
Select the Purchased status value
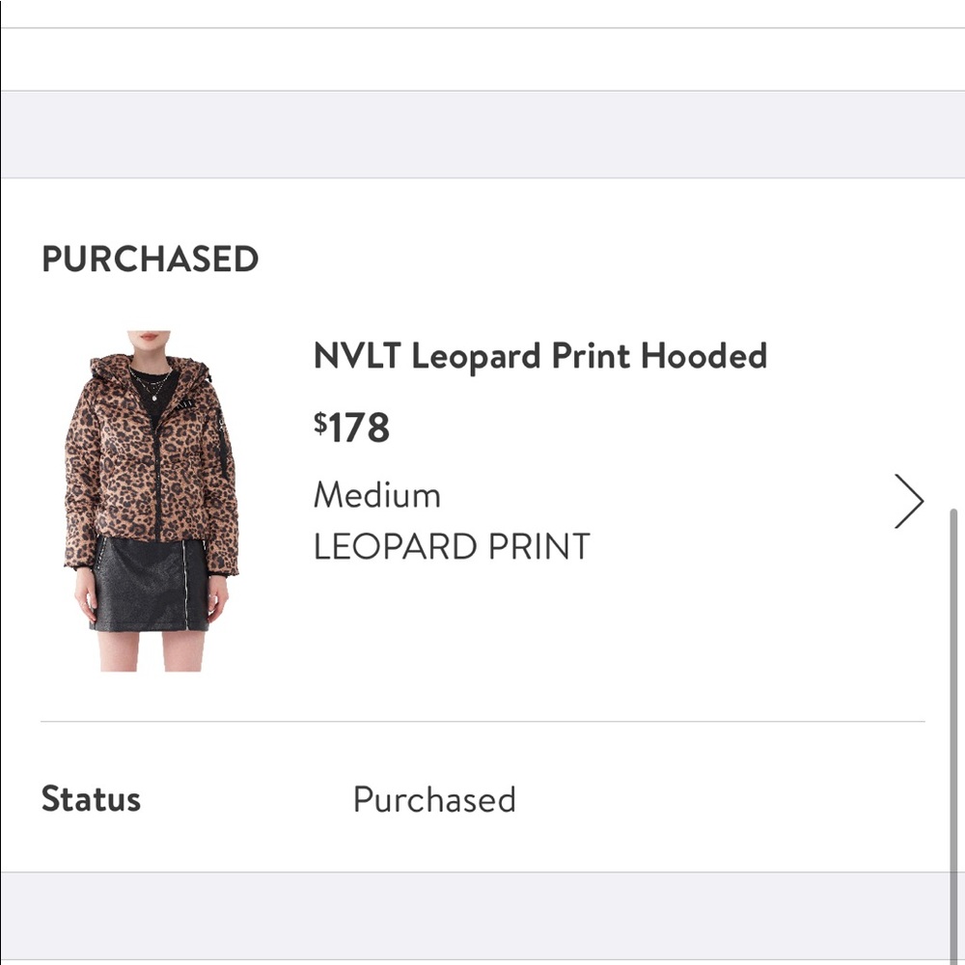click(435, 798)
